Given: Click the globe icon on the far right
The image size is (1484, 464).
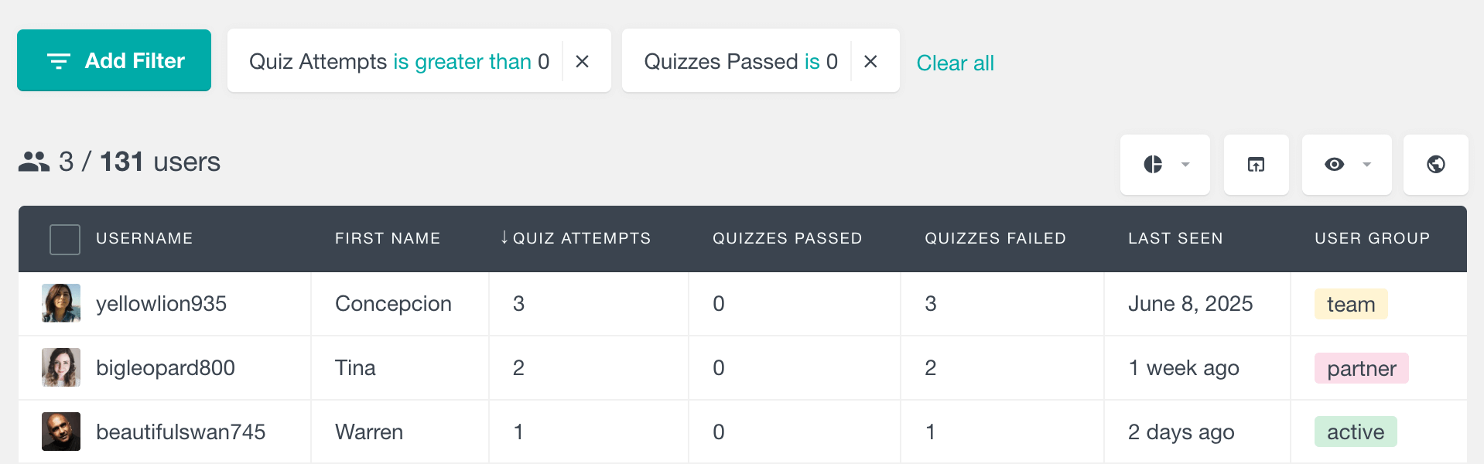Looking at the screenshot, I should tap(1435, 165).
